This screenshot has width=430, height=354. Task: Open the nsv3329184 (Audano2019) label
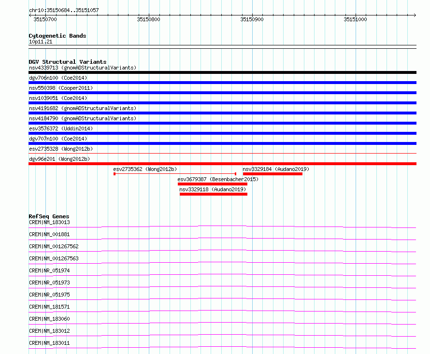(x=276, y=169)
